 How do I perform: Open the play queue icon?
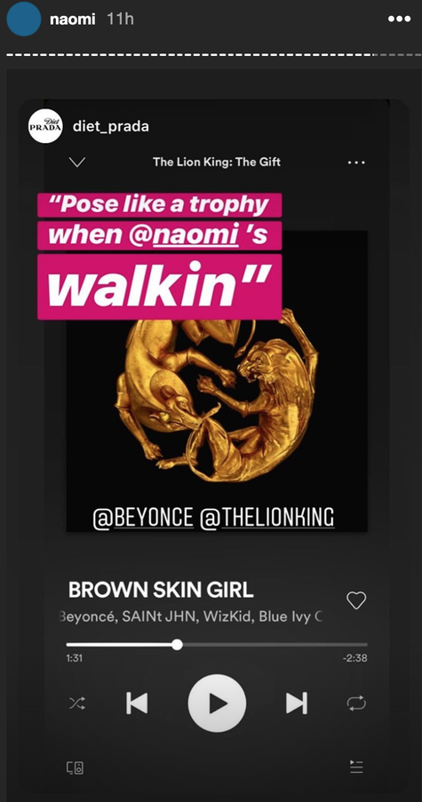coord(356,766)
